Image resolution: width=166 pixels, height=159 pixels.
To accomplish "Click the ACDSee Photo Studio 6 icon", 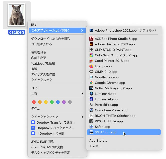I will [91, 39].
